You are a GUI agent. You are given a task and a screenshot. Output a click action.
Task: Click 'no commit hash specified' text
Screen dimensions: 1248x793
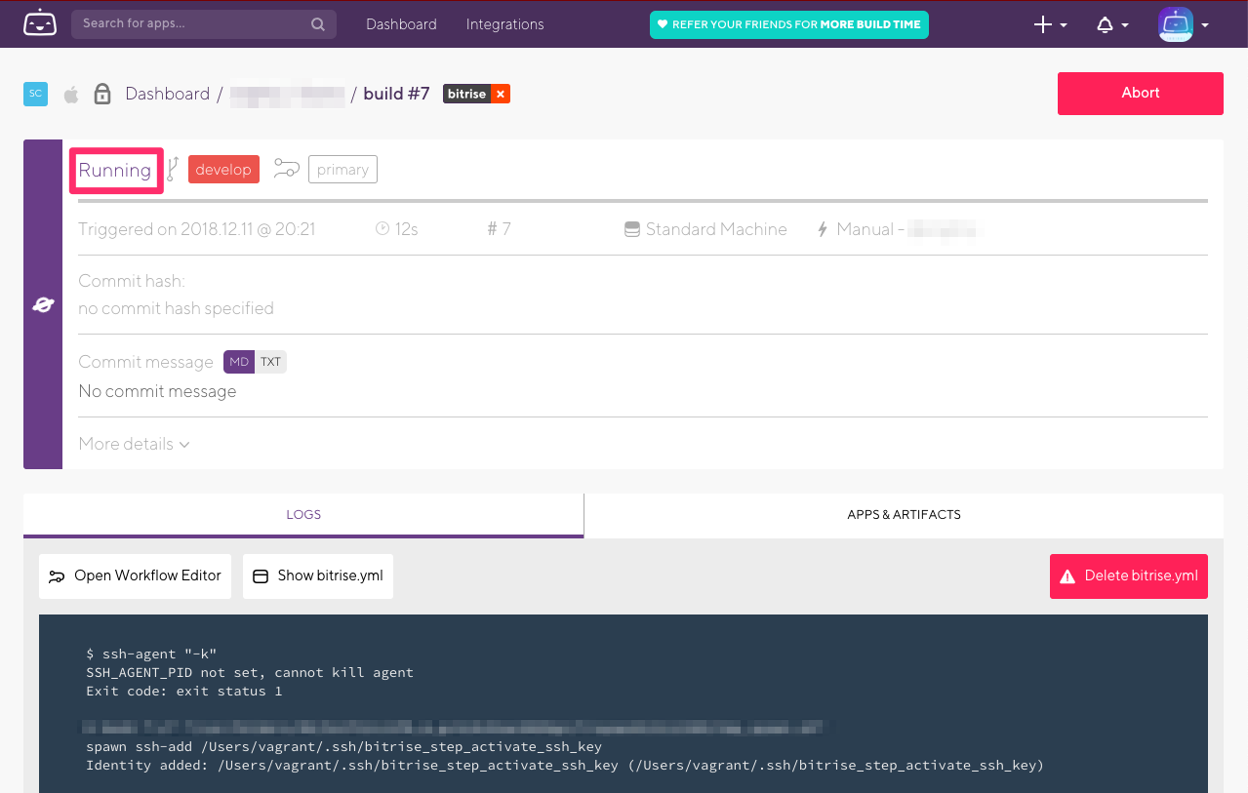pyautogui.click(x=176, y=308)
